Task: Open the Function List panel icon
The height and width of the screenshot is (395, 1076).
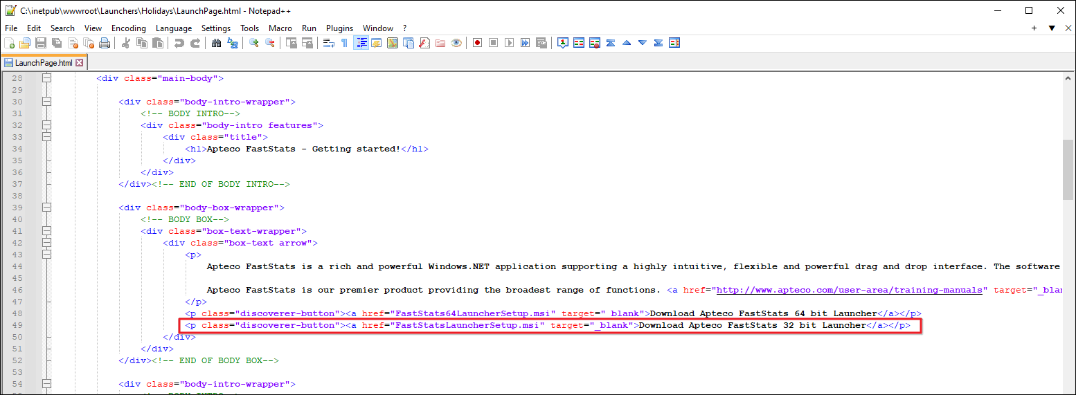Action: pos(424,43)
